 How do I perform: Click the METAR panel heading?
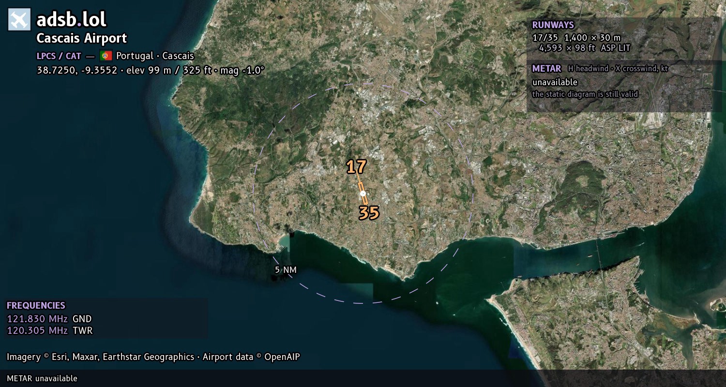click(546, 69)
